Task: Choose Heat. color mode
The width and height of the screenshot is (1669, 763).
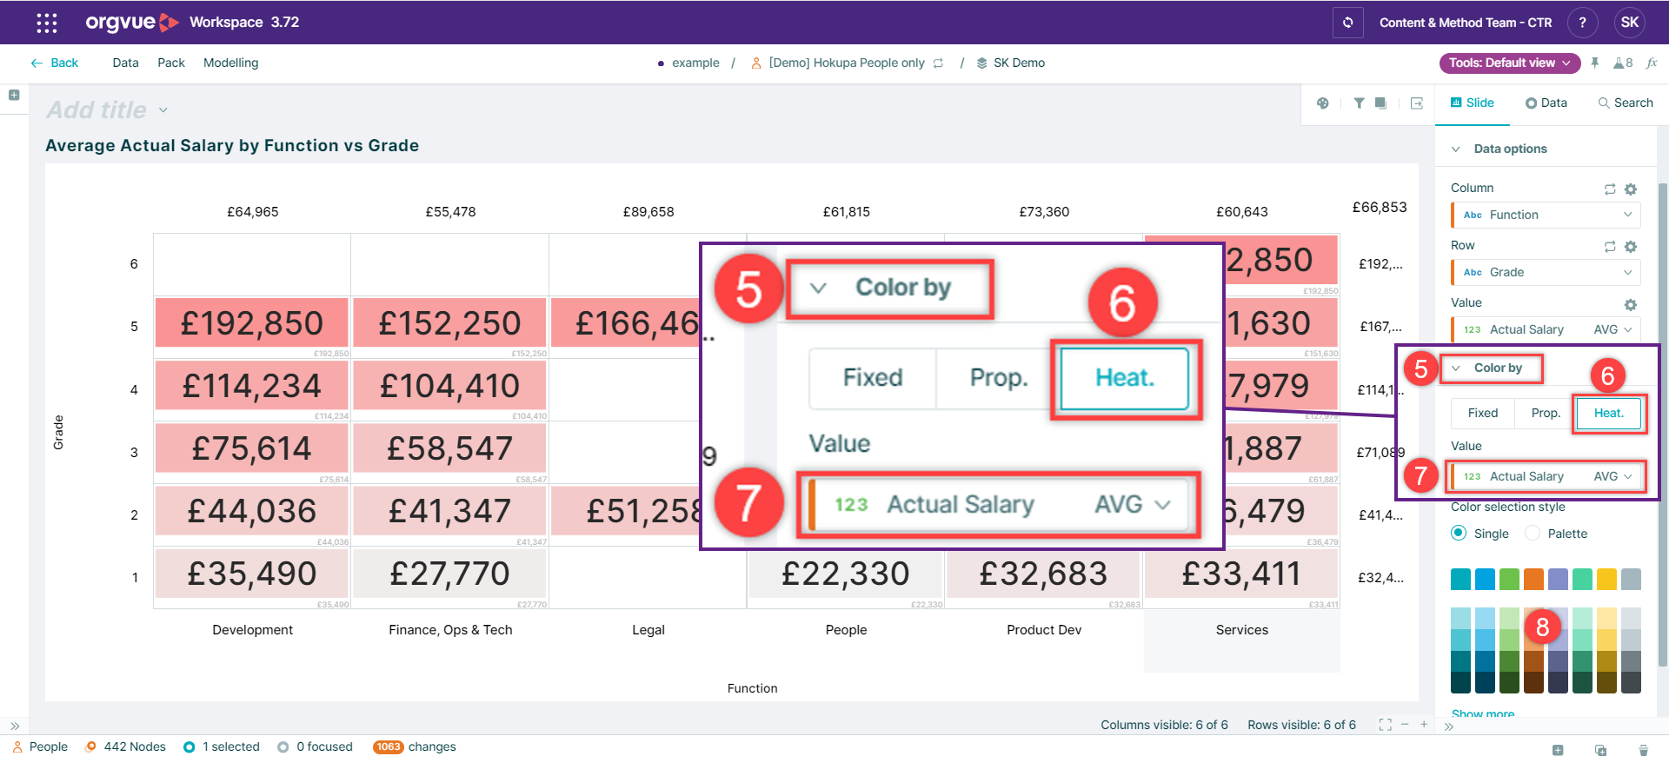Action: 1609,413
